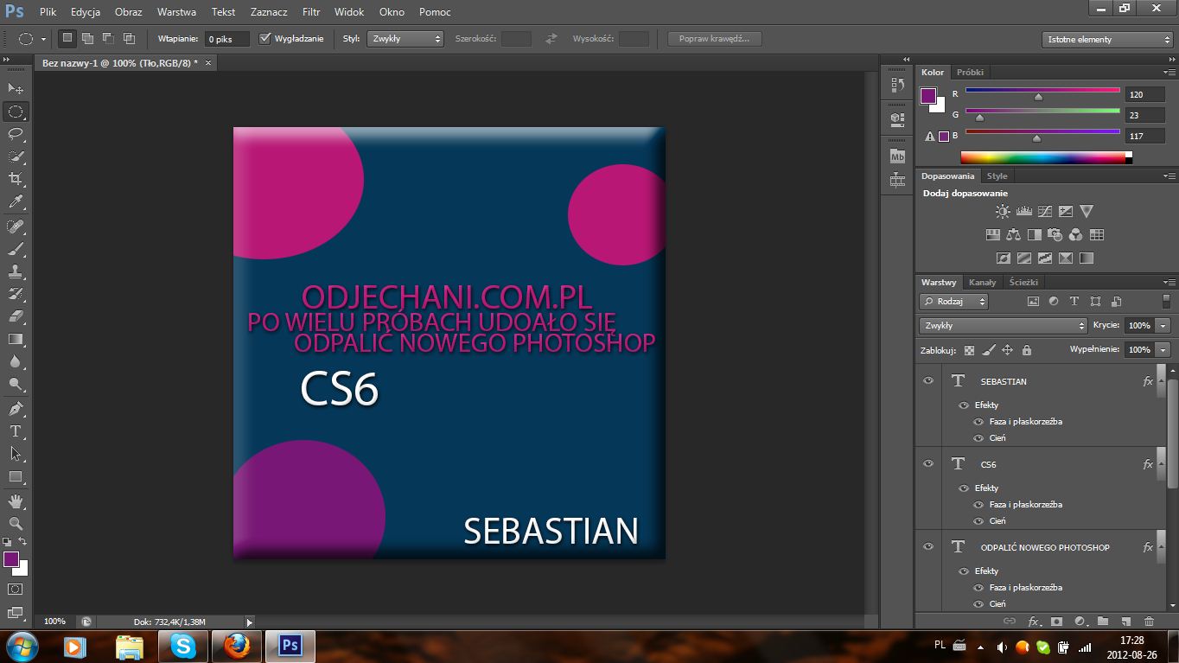1179x663 pixels.
Task: Hide the SEBASTIAN layer
Action: coord(928,380)
